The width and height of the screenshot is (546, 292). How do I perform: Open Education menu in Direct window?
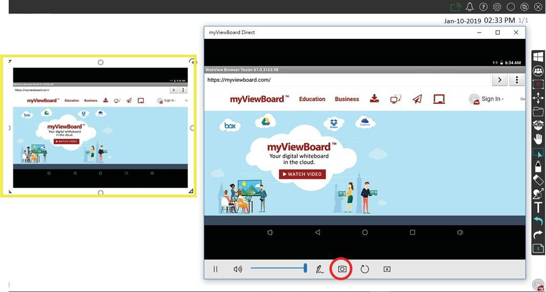click(x=312, y=99)
